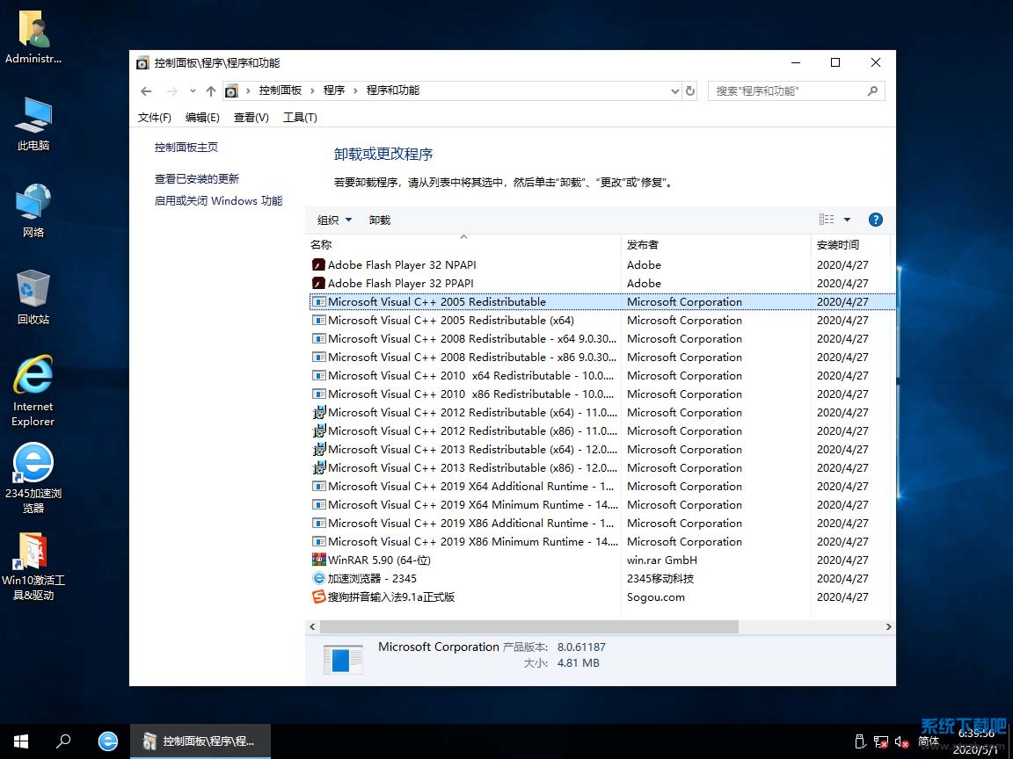Click the Windows Start button
The height and width of the screenshot is (759, 1013).
coord(20,741)
